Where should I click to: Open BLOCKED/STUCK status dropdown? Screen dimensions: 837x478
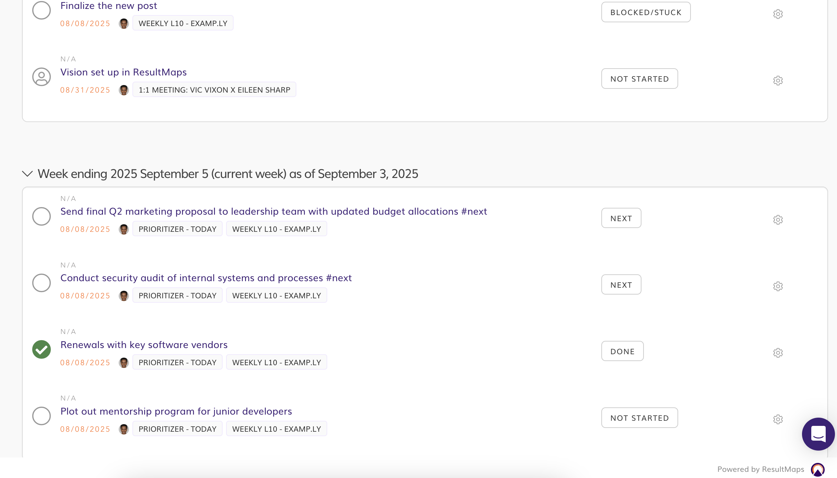[646, 12]
